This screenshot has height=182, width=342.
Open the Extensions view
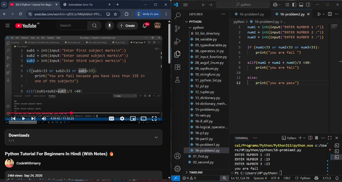point(177,67)
